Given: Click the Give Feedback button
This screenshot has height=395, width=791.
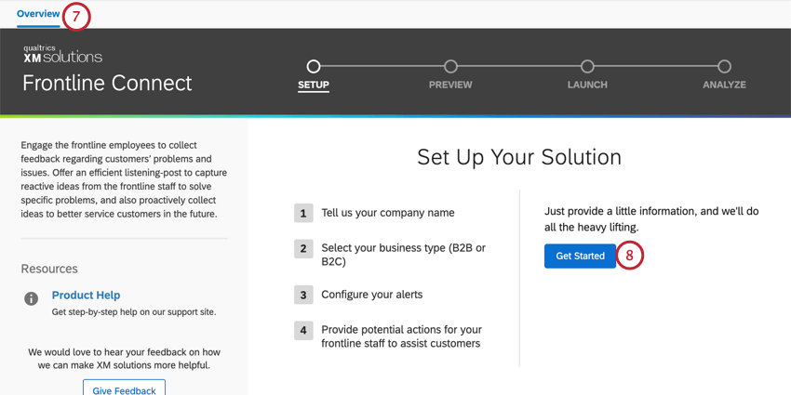Looking at the screenshot, I should coord(124,389).
